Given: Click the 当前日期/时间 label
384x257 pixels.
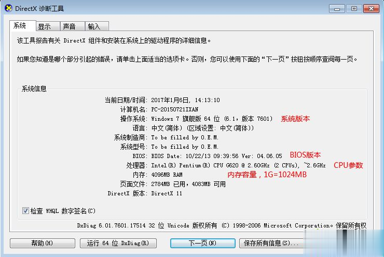Looking at the screenshot, I should pyautogui.click(x=126, y=100).
